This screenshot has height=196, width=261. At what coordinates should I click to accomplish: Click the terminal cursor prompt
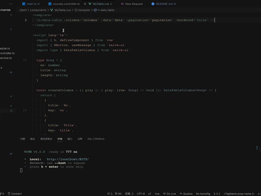(x=21, y=170)
